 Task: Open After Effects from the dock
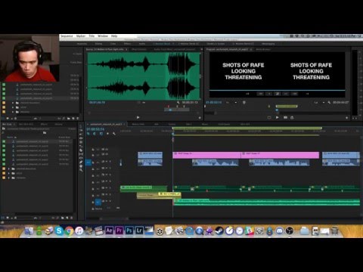[109, 230]
